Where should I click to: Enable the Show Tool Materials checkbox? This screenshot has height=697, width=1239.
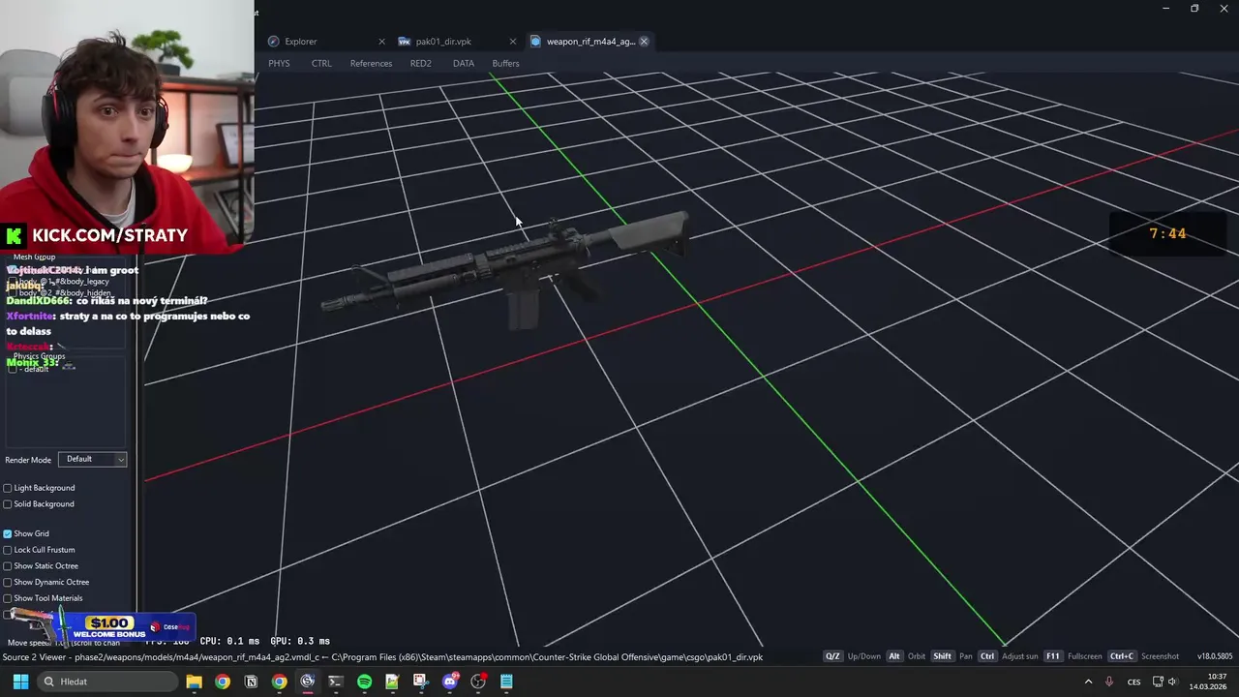tap(8, 598)
